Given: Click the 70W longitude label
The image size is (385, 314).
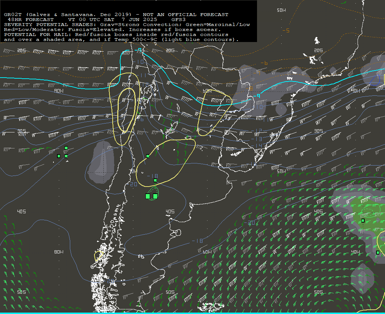Looking at the screenshot, I should 133,171.
